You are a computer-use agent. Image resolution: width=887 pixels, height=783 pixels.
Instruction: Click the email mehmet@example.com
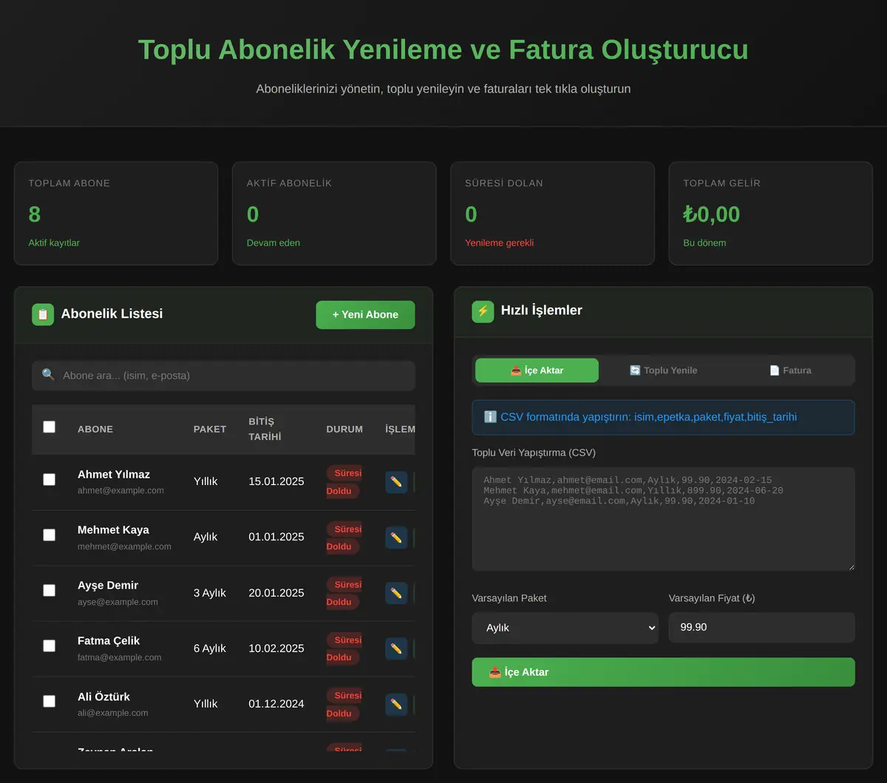pos(124,546)
